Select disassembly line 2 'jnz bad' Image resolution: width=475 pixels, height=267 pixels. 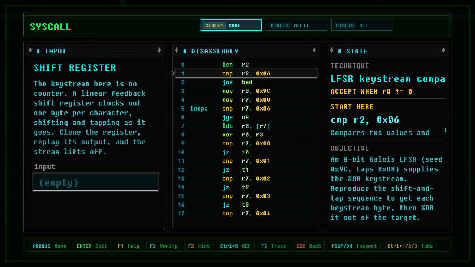246,82
